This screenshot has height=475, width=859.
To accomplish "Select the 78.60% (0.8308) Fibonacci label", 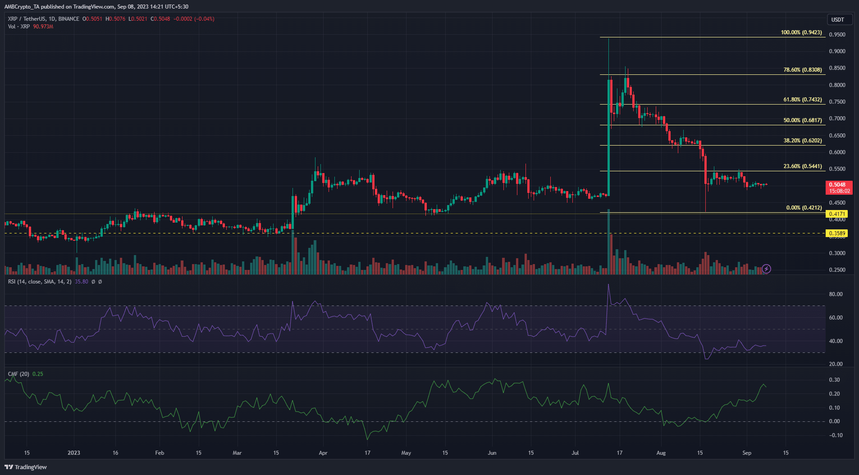I will 803,70.
